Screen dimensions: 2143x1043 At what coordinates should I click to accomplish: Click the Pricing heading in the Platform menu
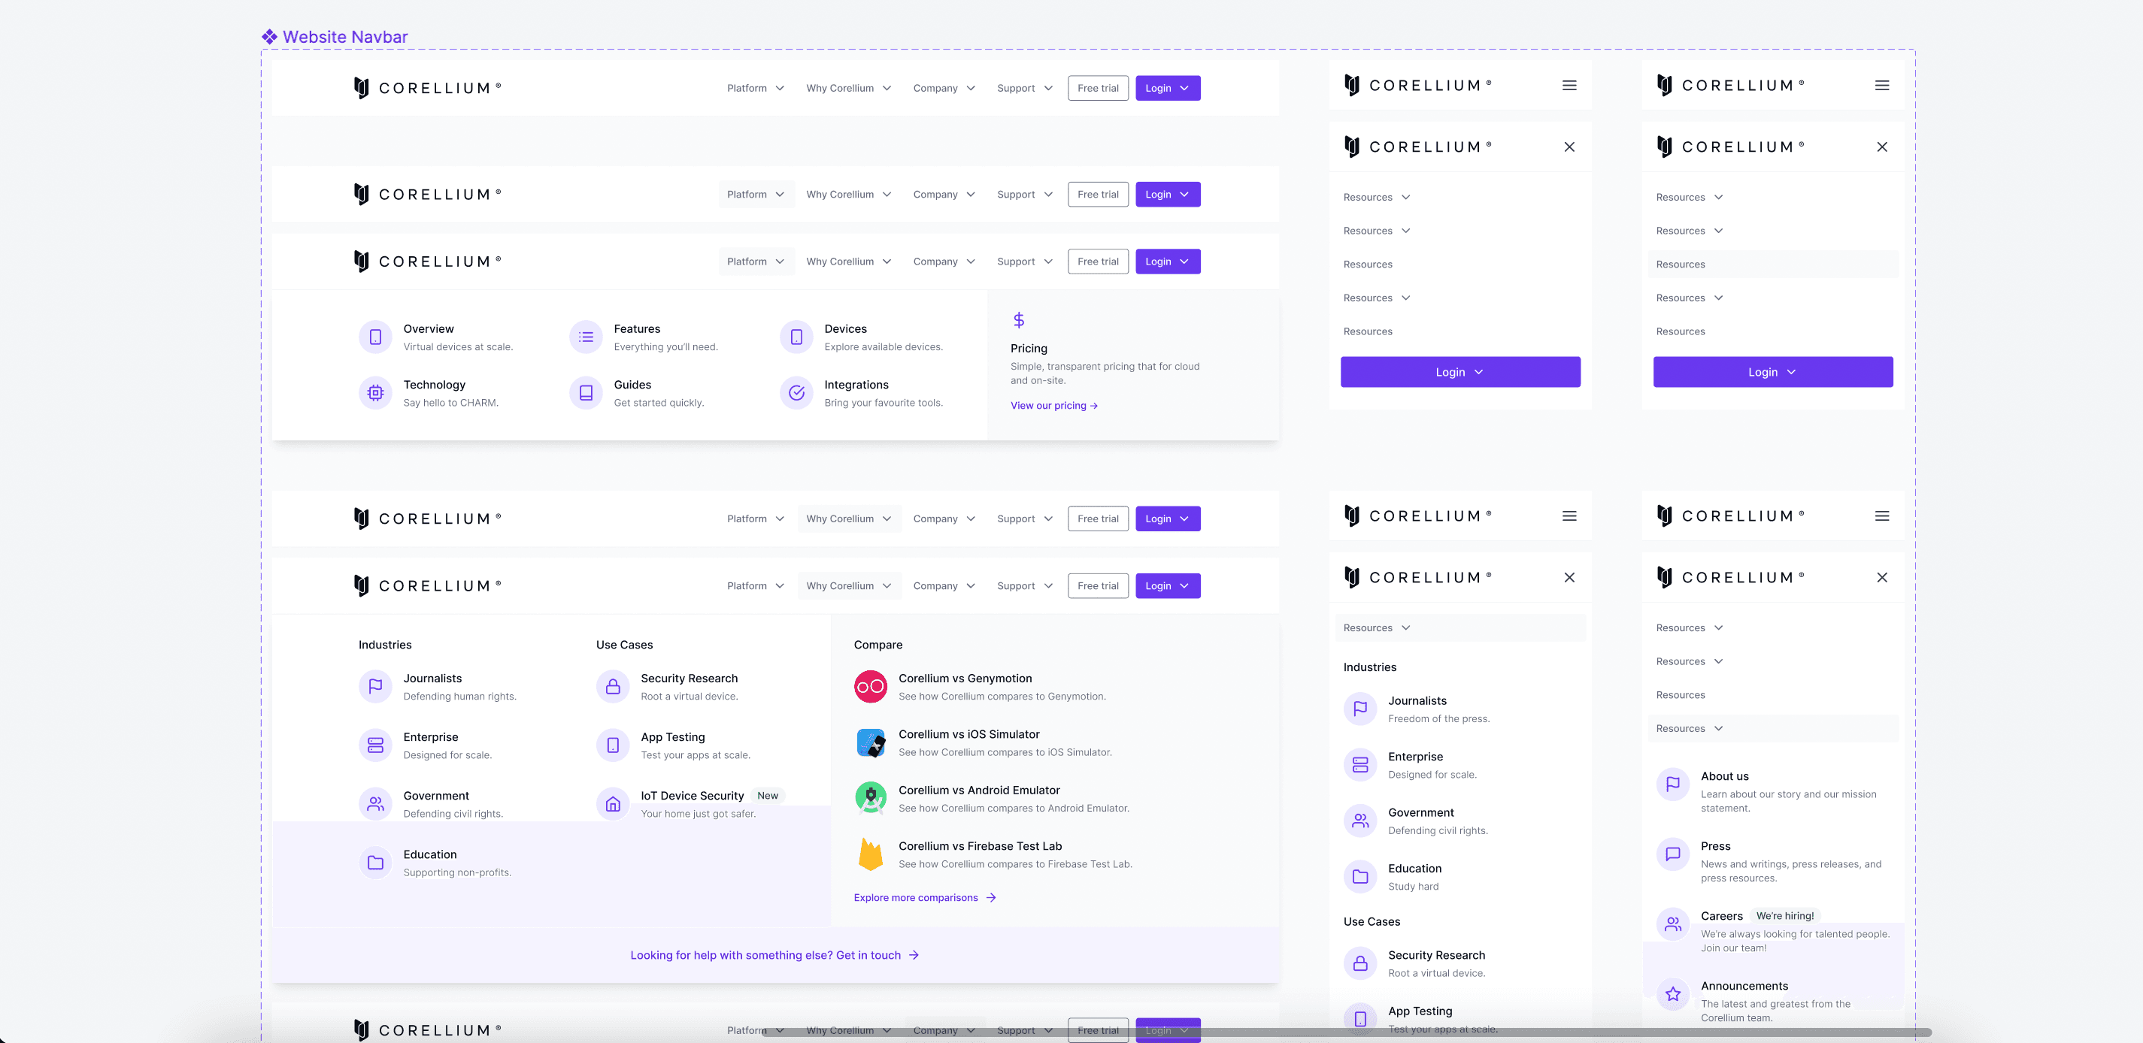pos(1028,348)
